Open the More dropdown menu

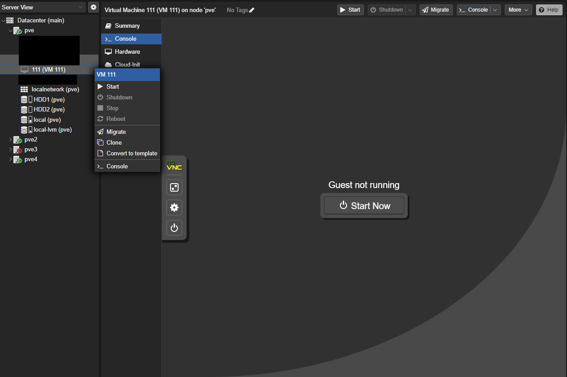(x=518, y=10)
